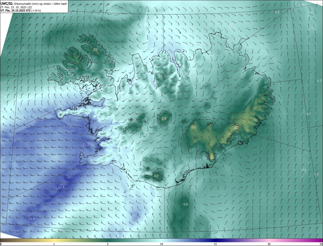
Task: Select the "IT: Fim. 23. 10. 2025 12Z" line
Action: (16, 7)
